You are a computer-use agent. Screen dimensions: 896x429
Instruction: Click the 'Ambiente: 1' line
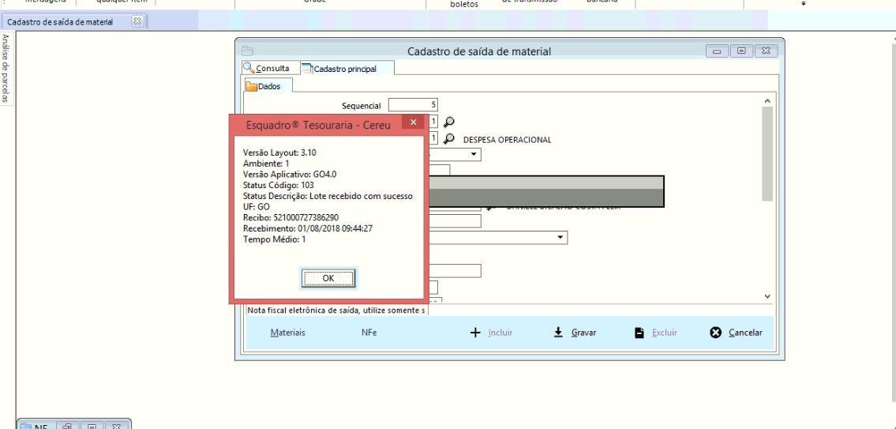pyautogui.click(x=266, y=164)
